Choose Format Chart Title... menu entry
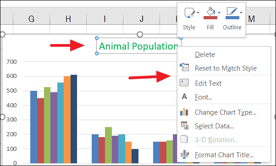Viewport: 276px width, 166px height. click(x=224, y=155)
